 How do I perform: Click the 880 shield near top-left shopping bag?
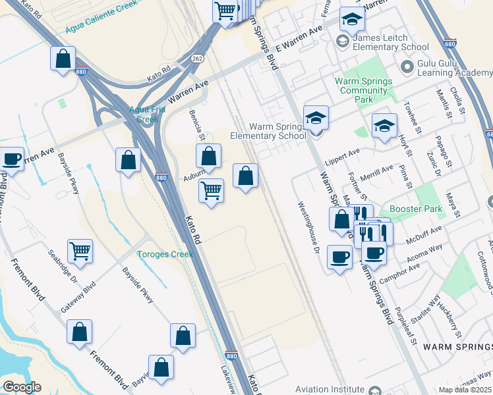coord(81,71)
